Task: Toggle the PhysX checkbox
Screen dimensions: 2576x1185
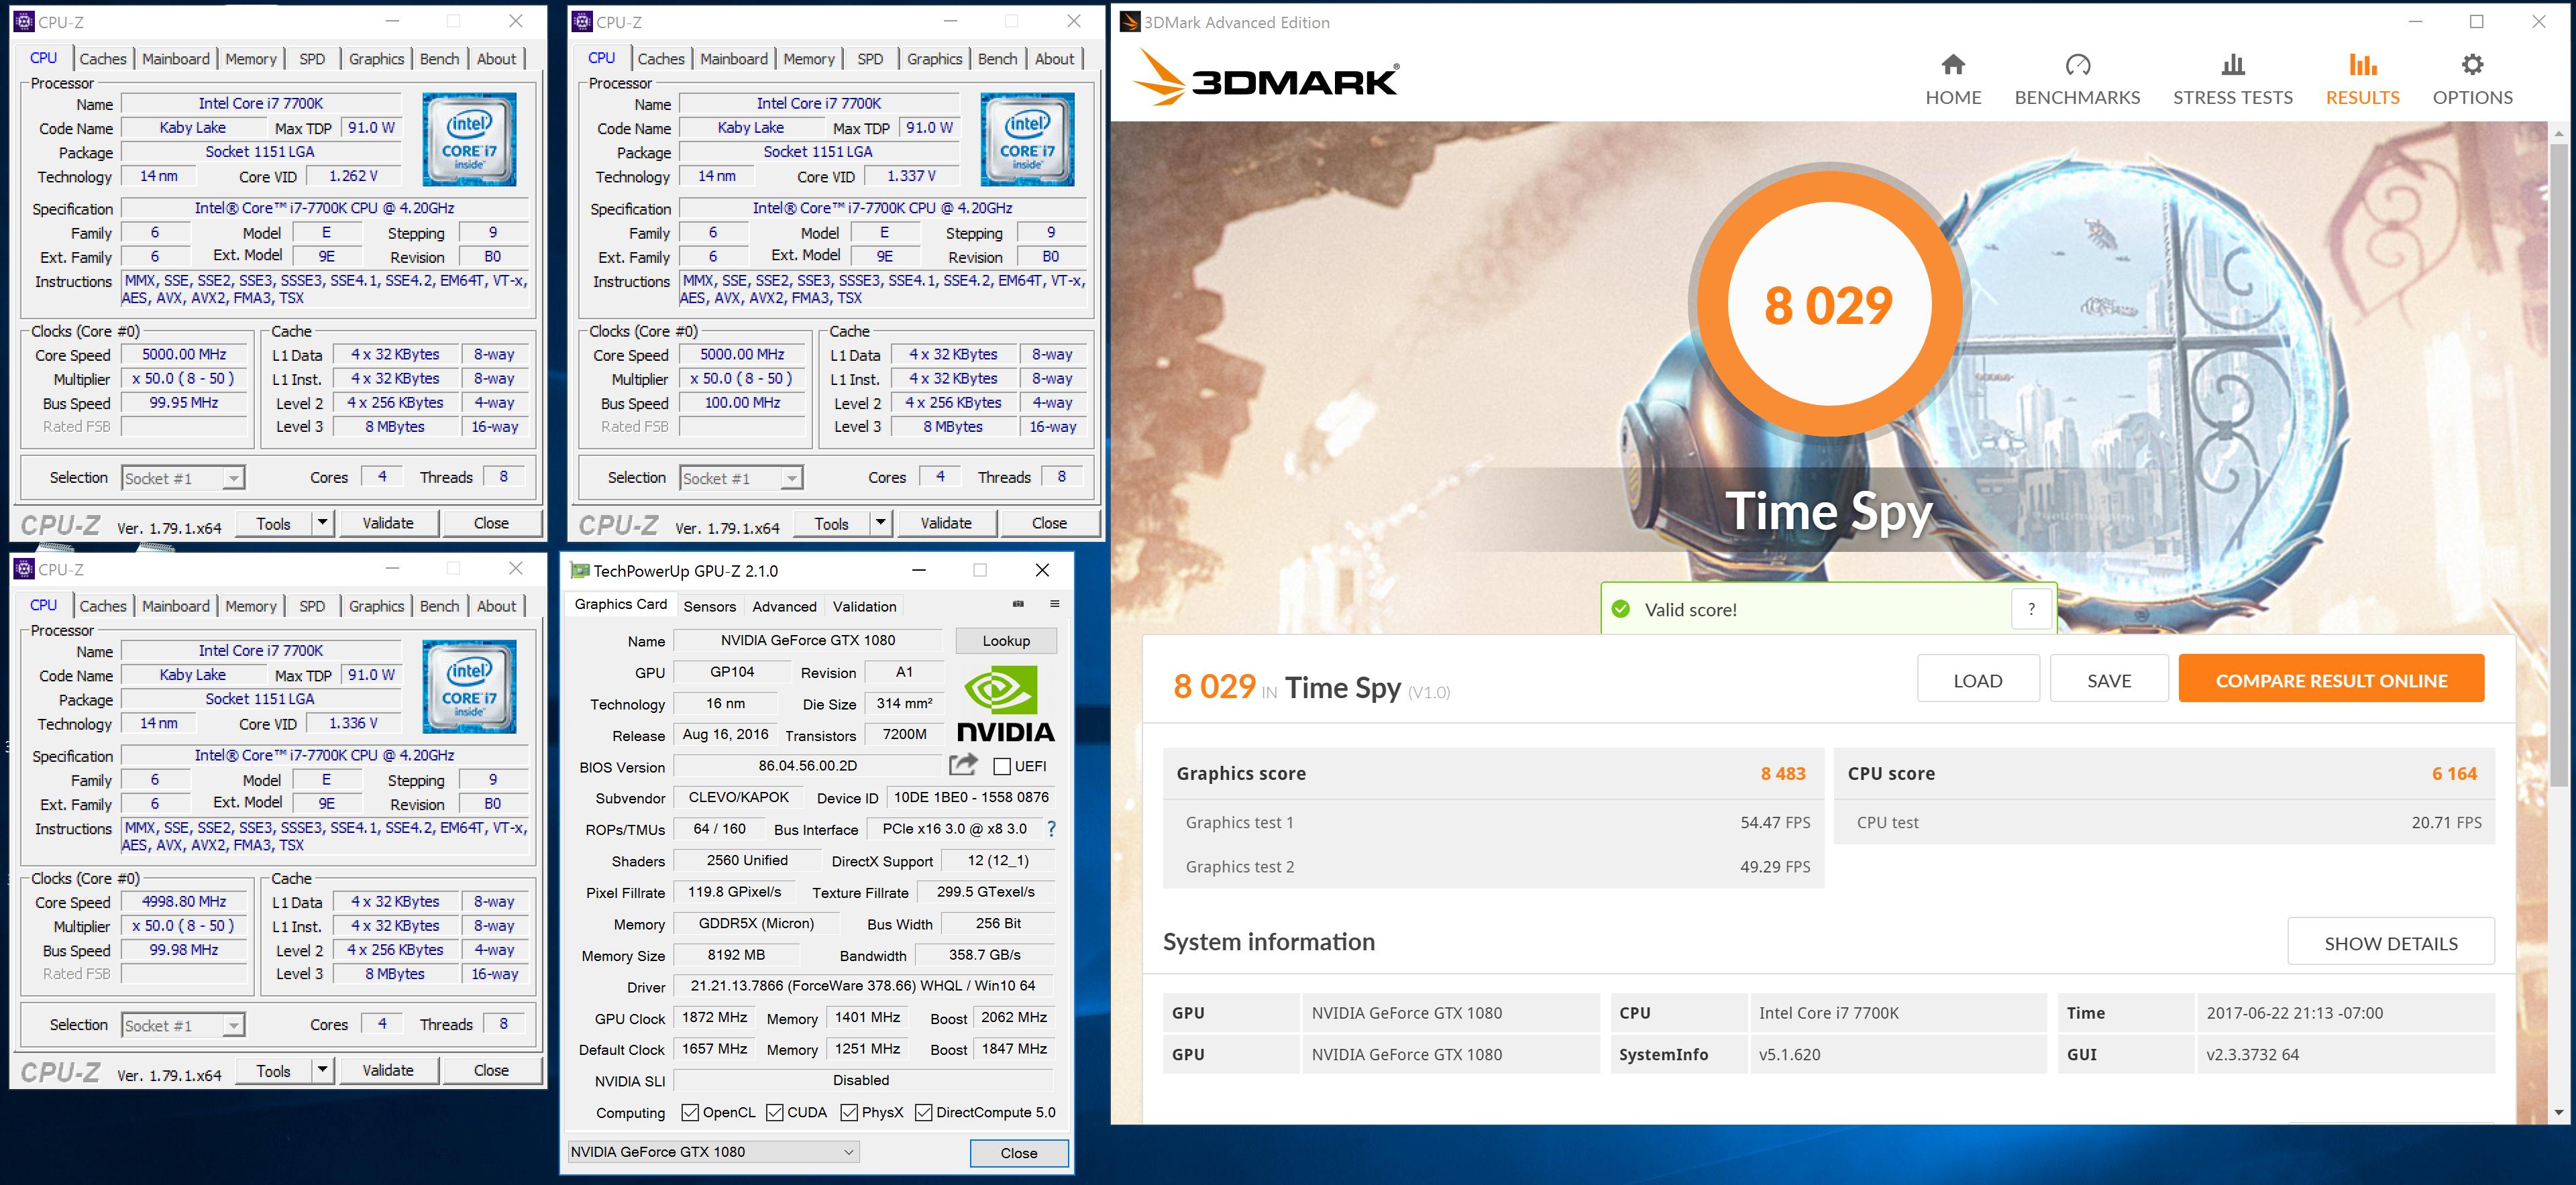Action: point(849,1112)
